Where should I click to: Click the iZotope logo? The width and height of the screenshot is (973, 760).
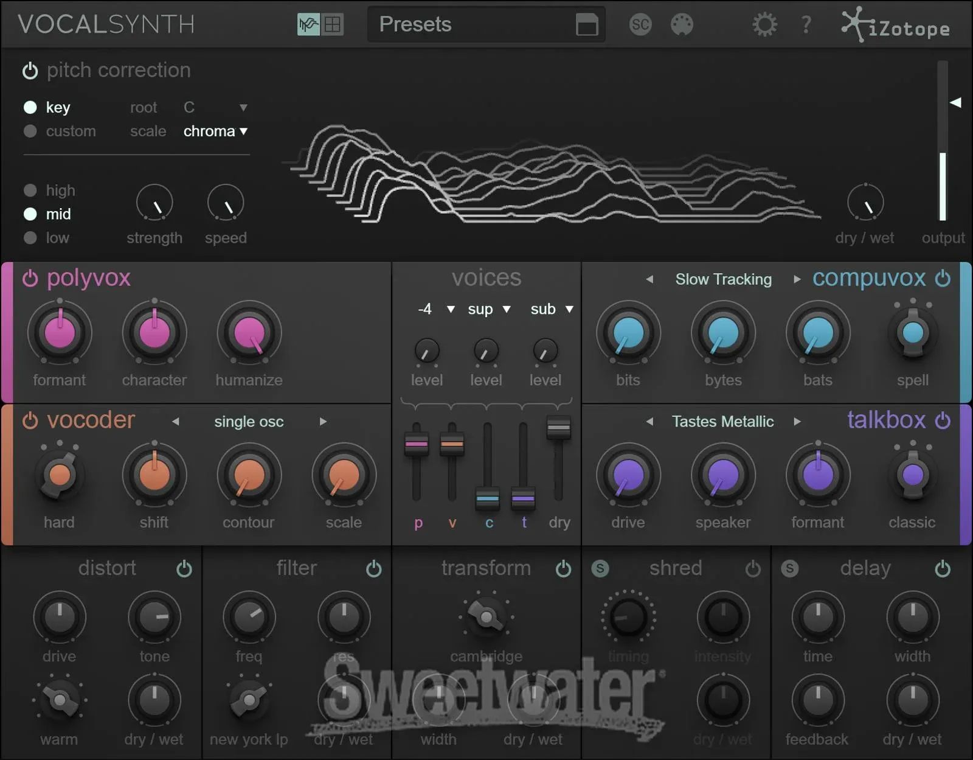pyautogui.click(x=895, y=25)
